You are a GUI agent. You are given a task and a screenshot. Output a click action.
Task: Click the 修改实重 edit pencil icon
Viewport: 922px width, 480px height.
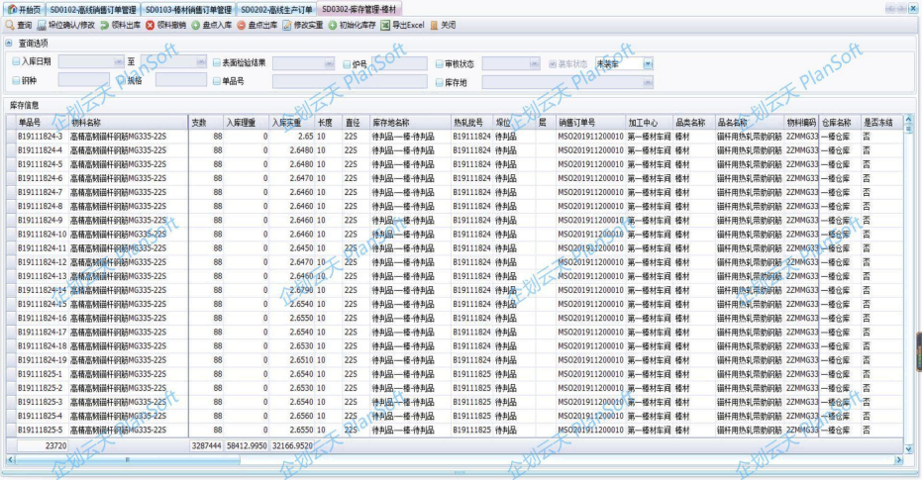tap(287, 26)
